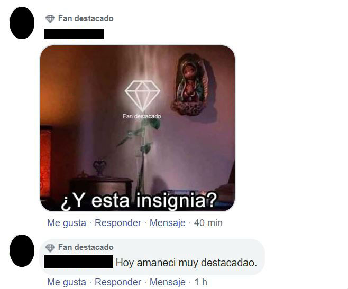Open first commenter's profile picture
The height and width of the screenshot is (289, 348).
(x=22, y=23)
